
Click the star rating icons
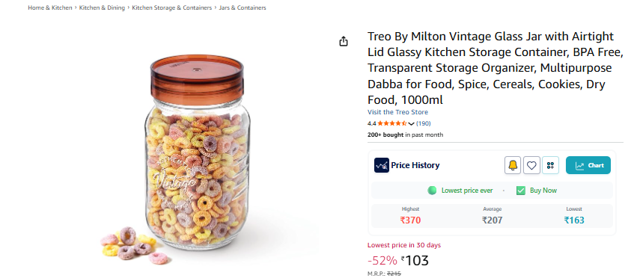391,123
